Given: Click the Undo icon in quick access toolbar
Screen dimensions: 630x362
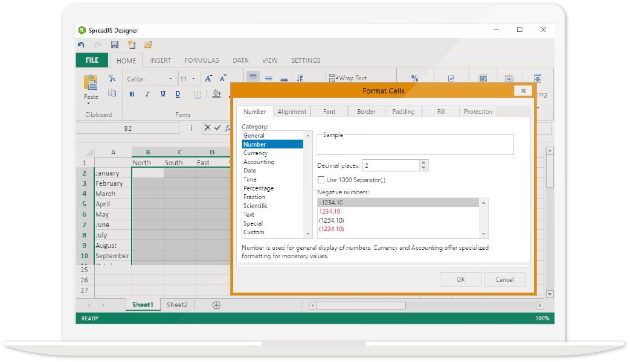Looking at the screenshot, I should [x=82, y=45].
